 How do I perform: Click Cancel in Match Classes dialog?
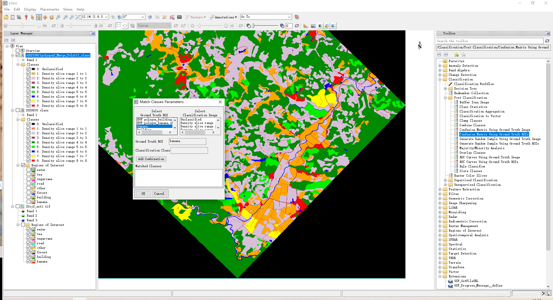(x=159, y=194)
